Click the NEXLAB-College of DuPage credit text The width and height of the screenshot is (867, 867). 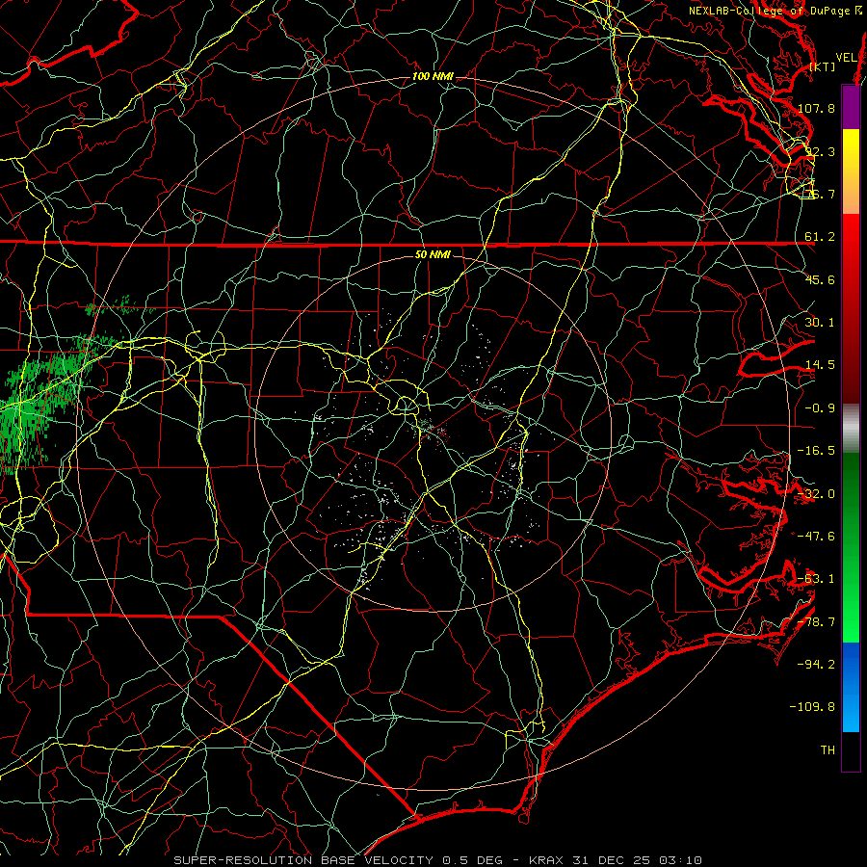click(x=775, y=11)
